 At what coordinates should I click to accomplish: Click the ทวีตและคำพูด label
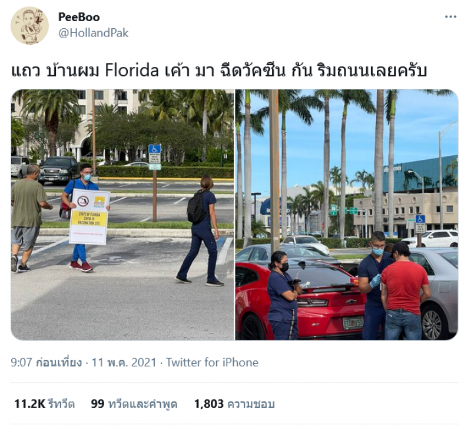click(142, 404)
